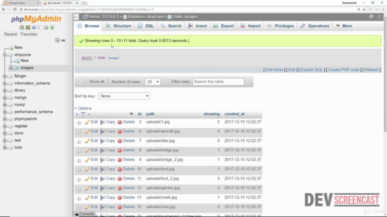Check the Show all checkbox

[x=85, y=81]
